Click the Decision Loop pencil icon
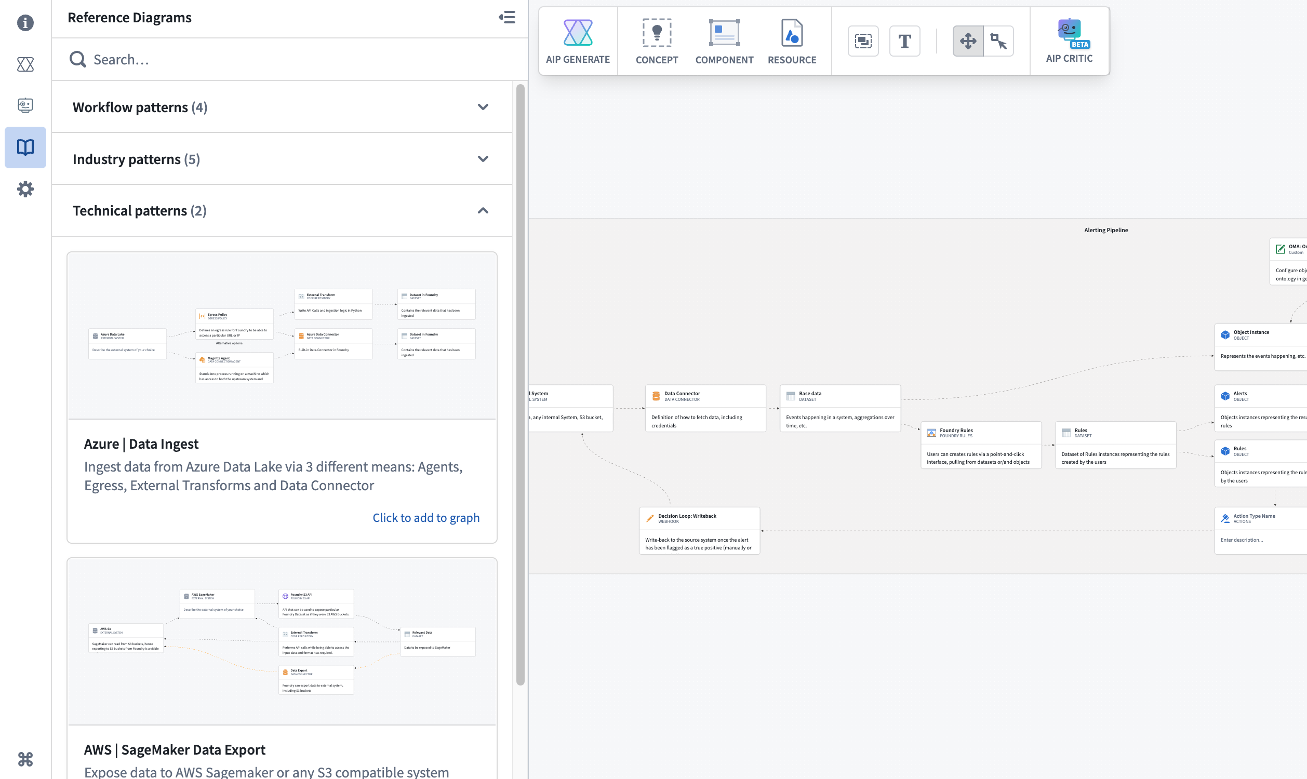The width and height of the screenshot is (1307, 779). pos(650,518)
